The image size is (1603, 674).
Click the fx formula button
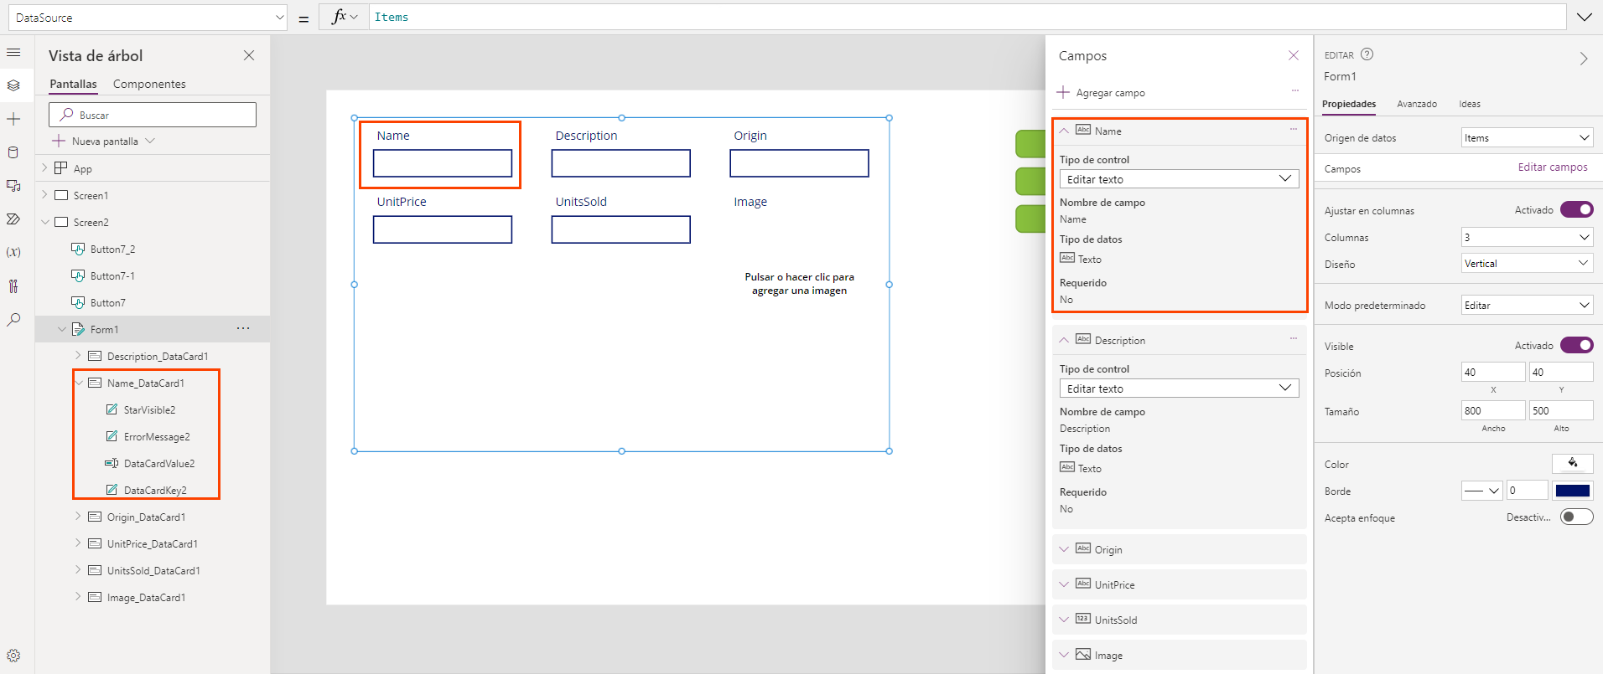click(x=344, y=17)
